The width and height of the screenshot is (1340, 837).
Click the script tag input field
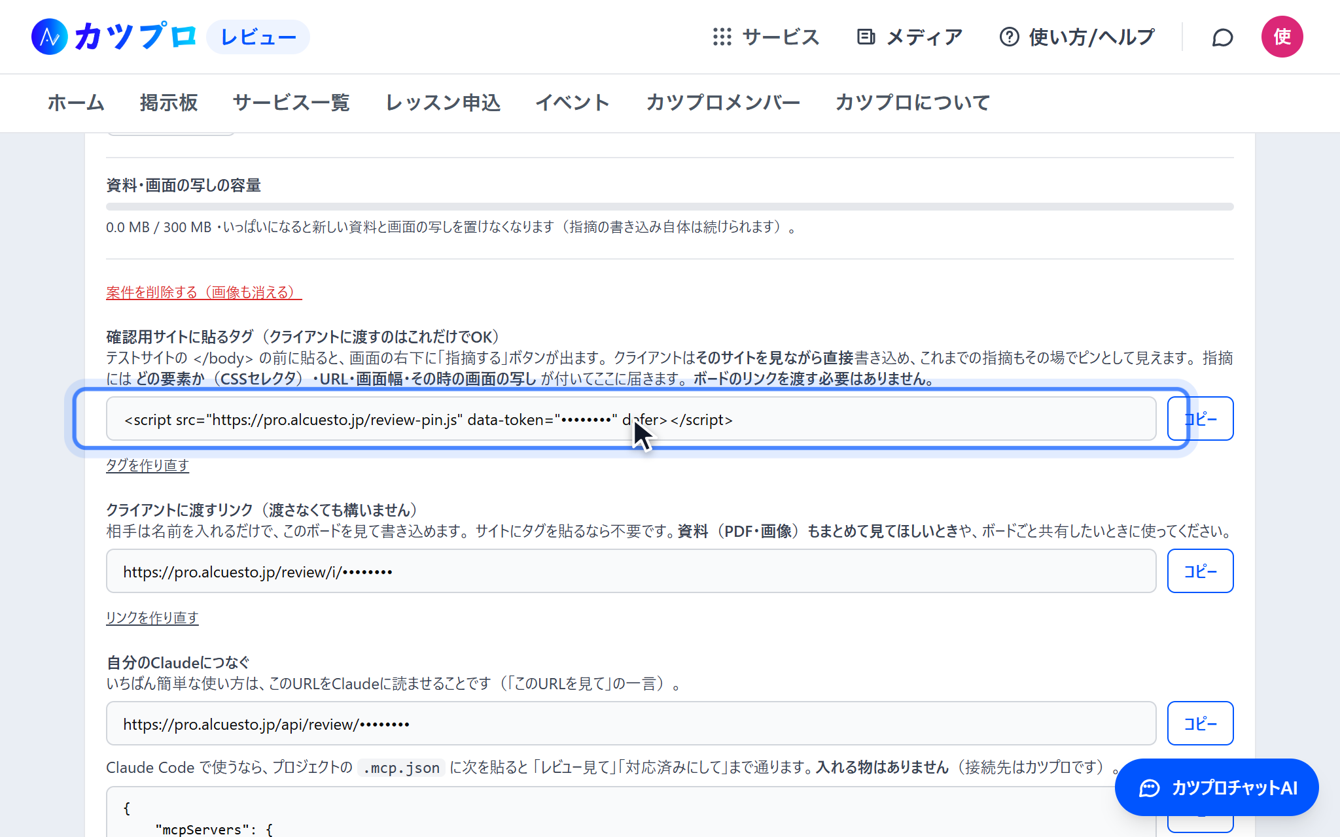pos(631,419)
